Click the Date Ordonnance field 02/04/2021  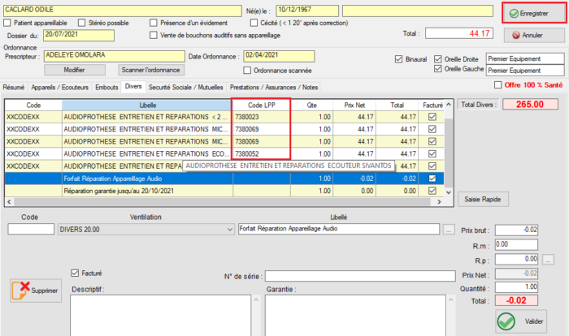coord(279,56)
